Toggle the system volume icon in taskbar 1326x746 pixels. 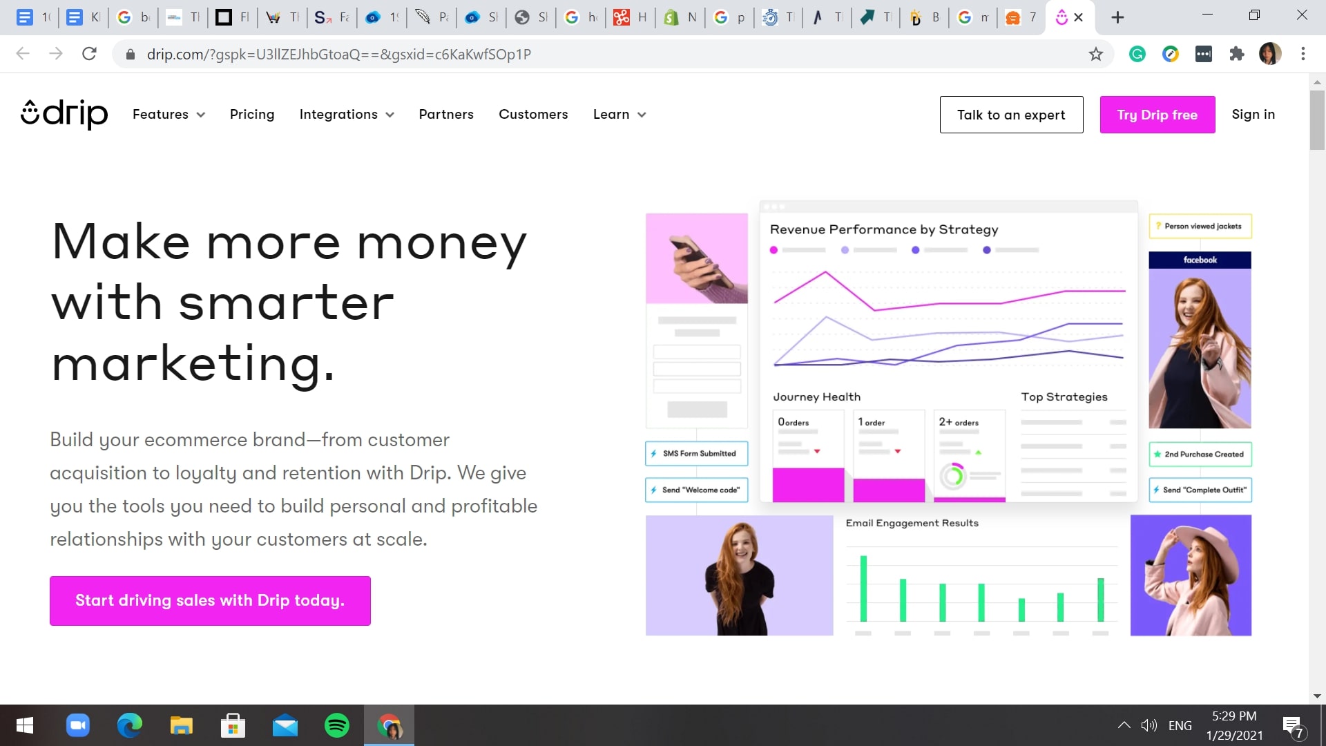tap(1149, 725)
